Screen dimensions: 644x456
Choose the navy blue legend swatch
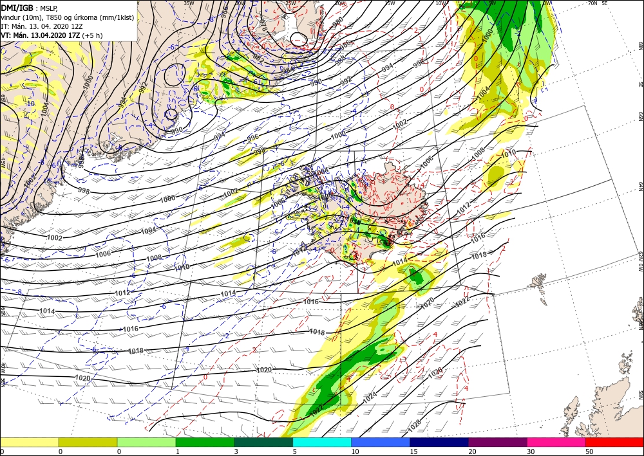click(439, 442)
